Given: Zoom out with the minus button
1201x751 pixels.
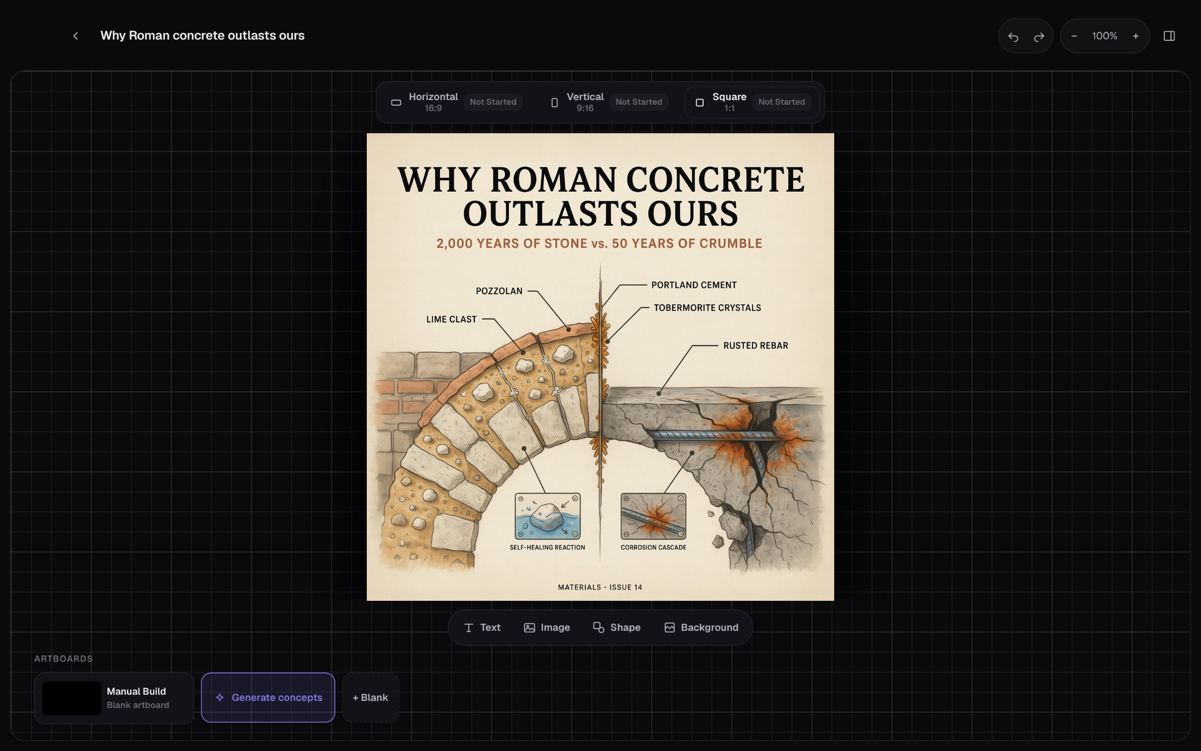Looking at the screenshot, I should pos(1074,36).
